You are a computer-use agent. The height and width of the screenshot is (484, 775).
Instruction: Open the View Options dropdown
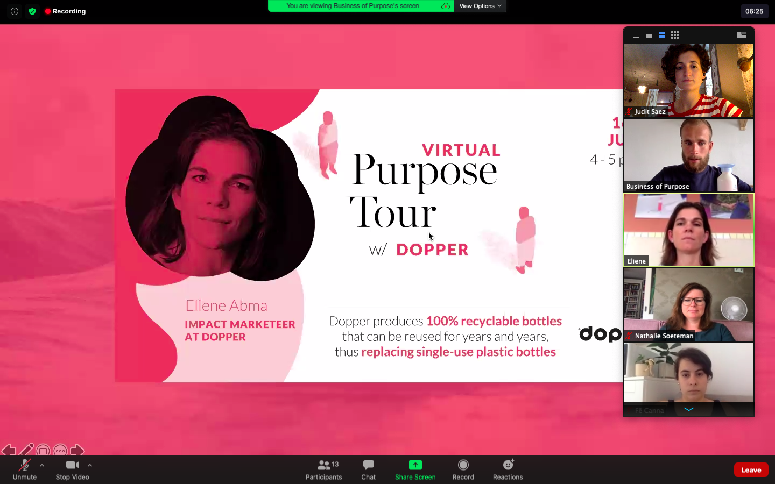pos(480,6)
